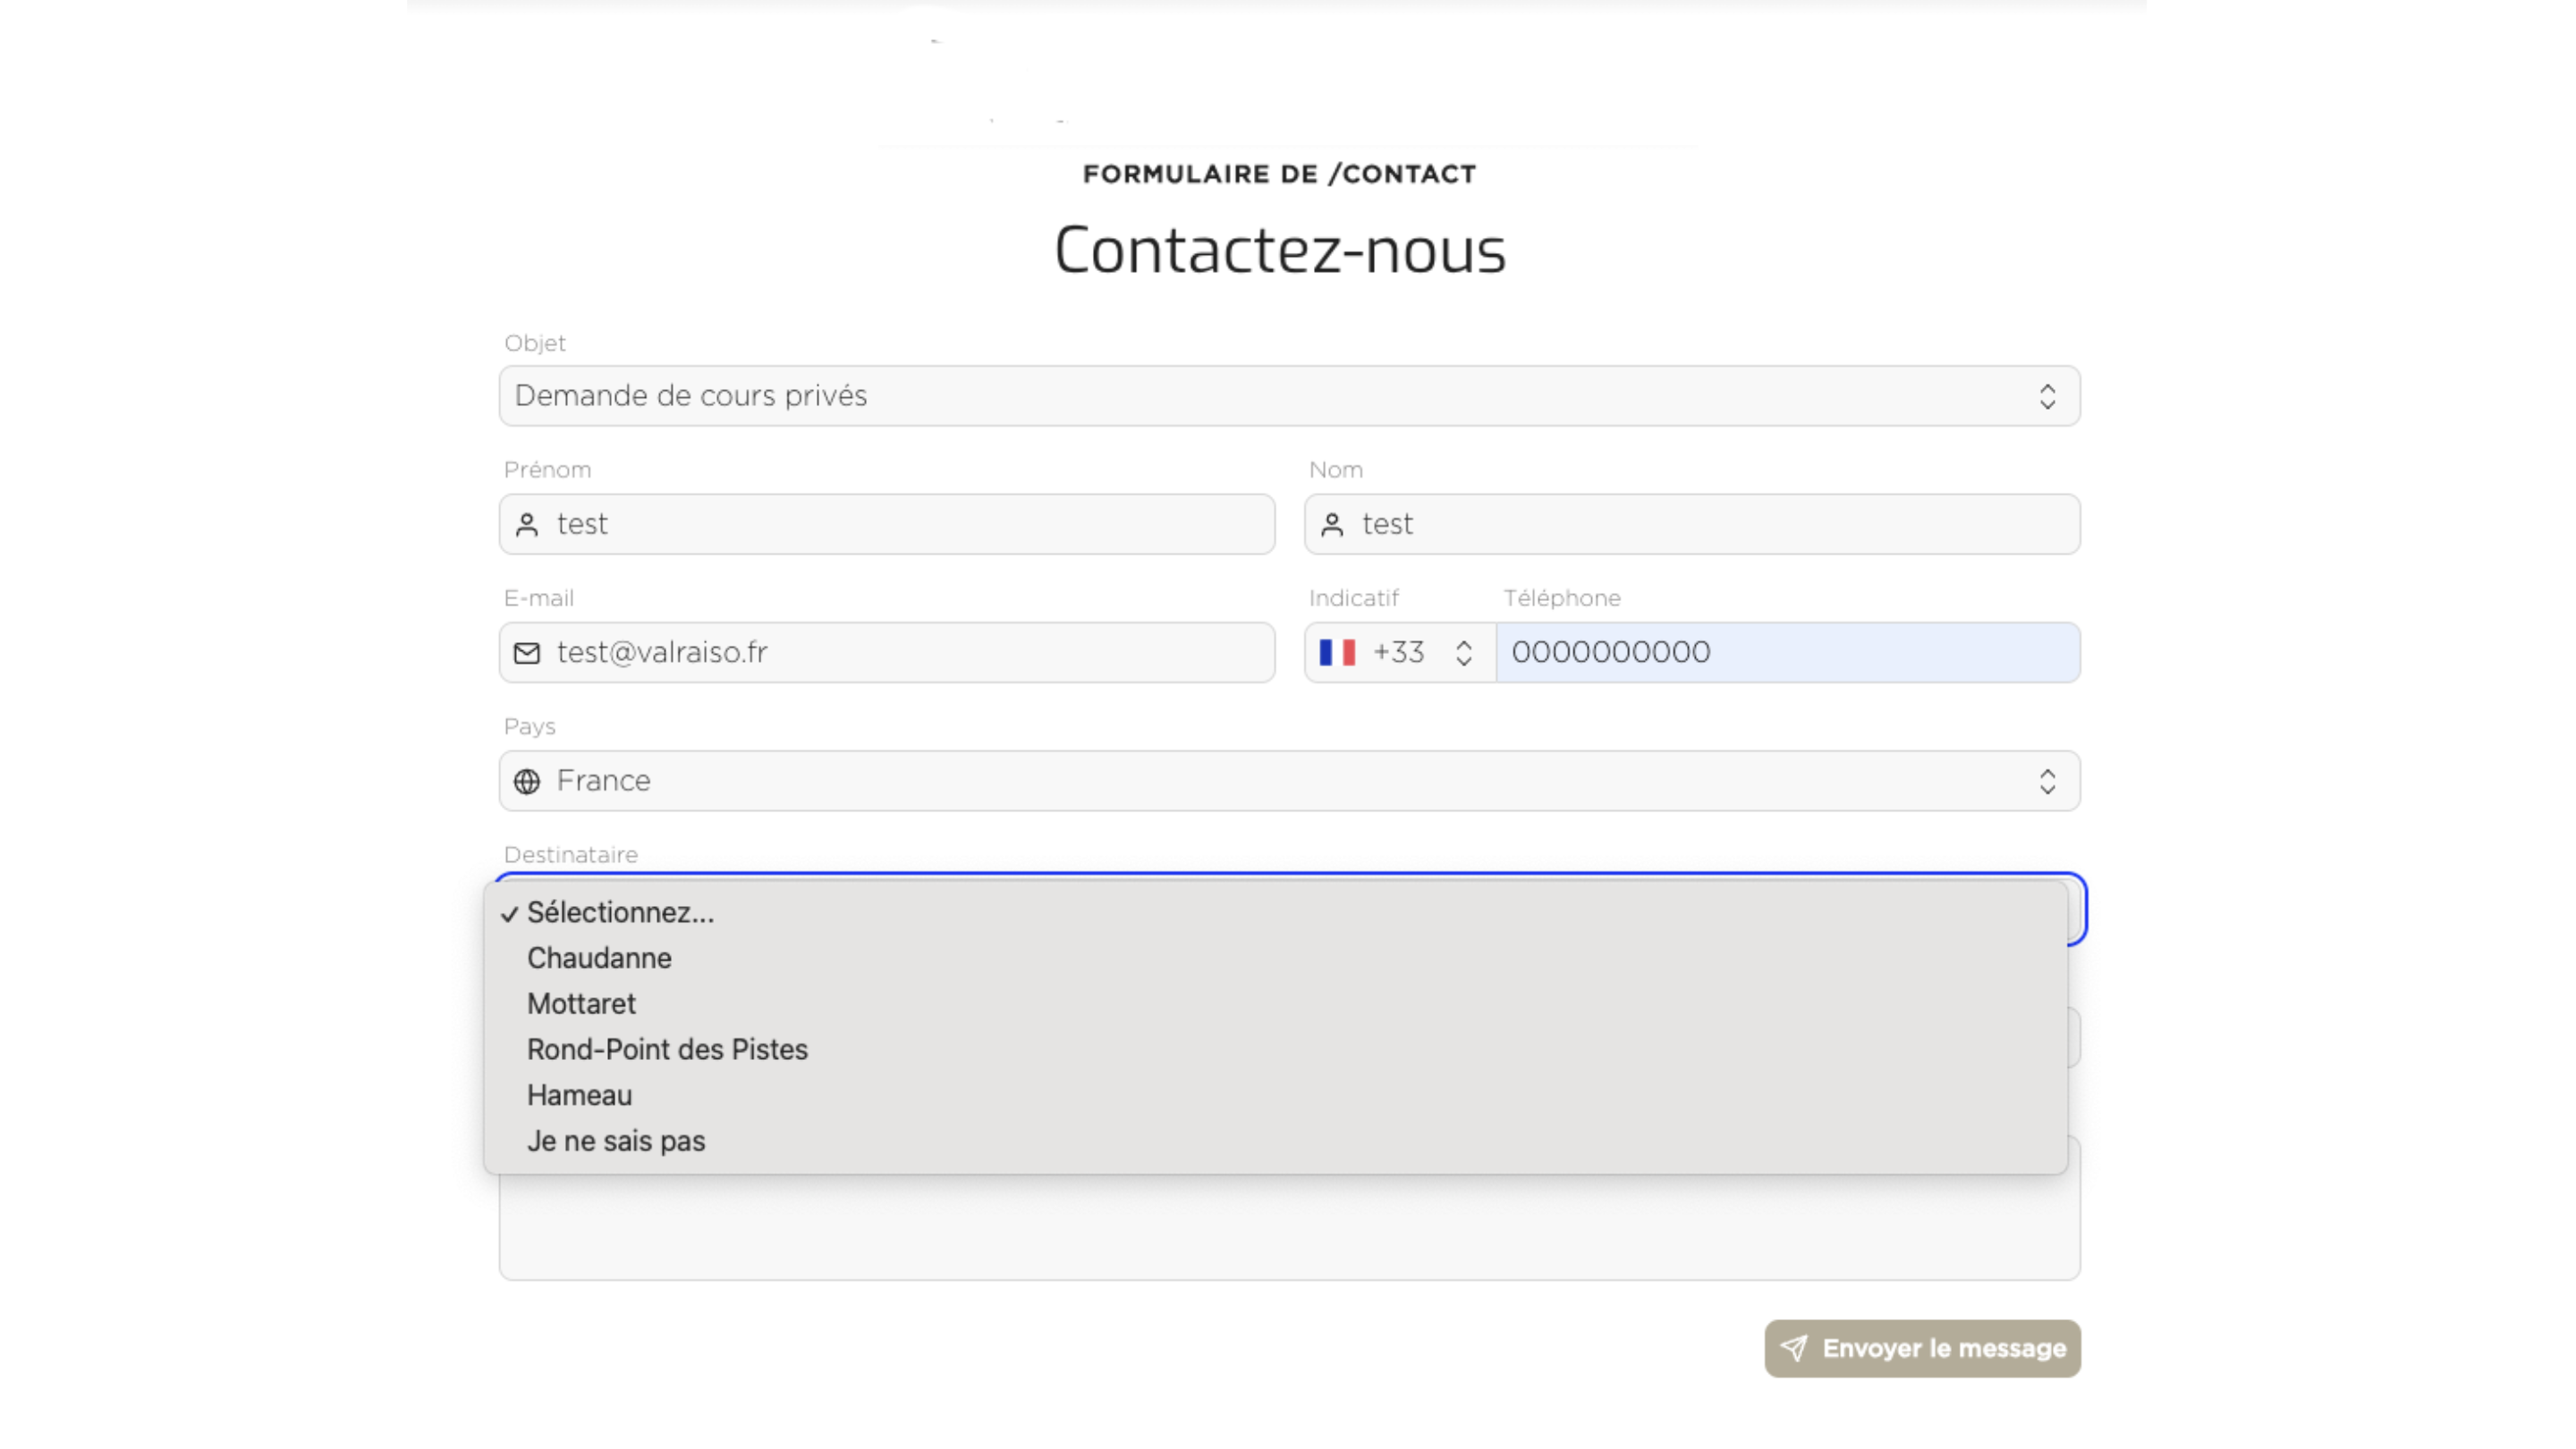2576x1449 pixels.
Task: Choose the 'Je ne sais pas' option
Action: click(x=616, y=1141)
